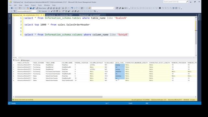Click the Query Options icon

[x=57, y=11]
